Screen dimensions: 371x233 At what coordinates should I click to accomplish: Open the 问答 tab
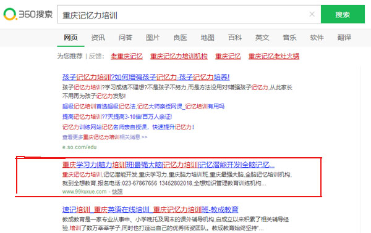(125, 38)
